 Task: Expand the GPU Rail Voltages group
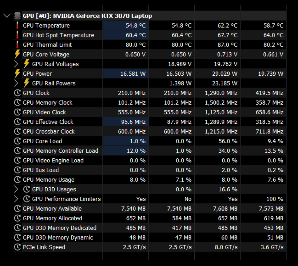[16, 64]
